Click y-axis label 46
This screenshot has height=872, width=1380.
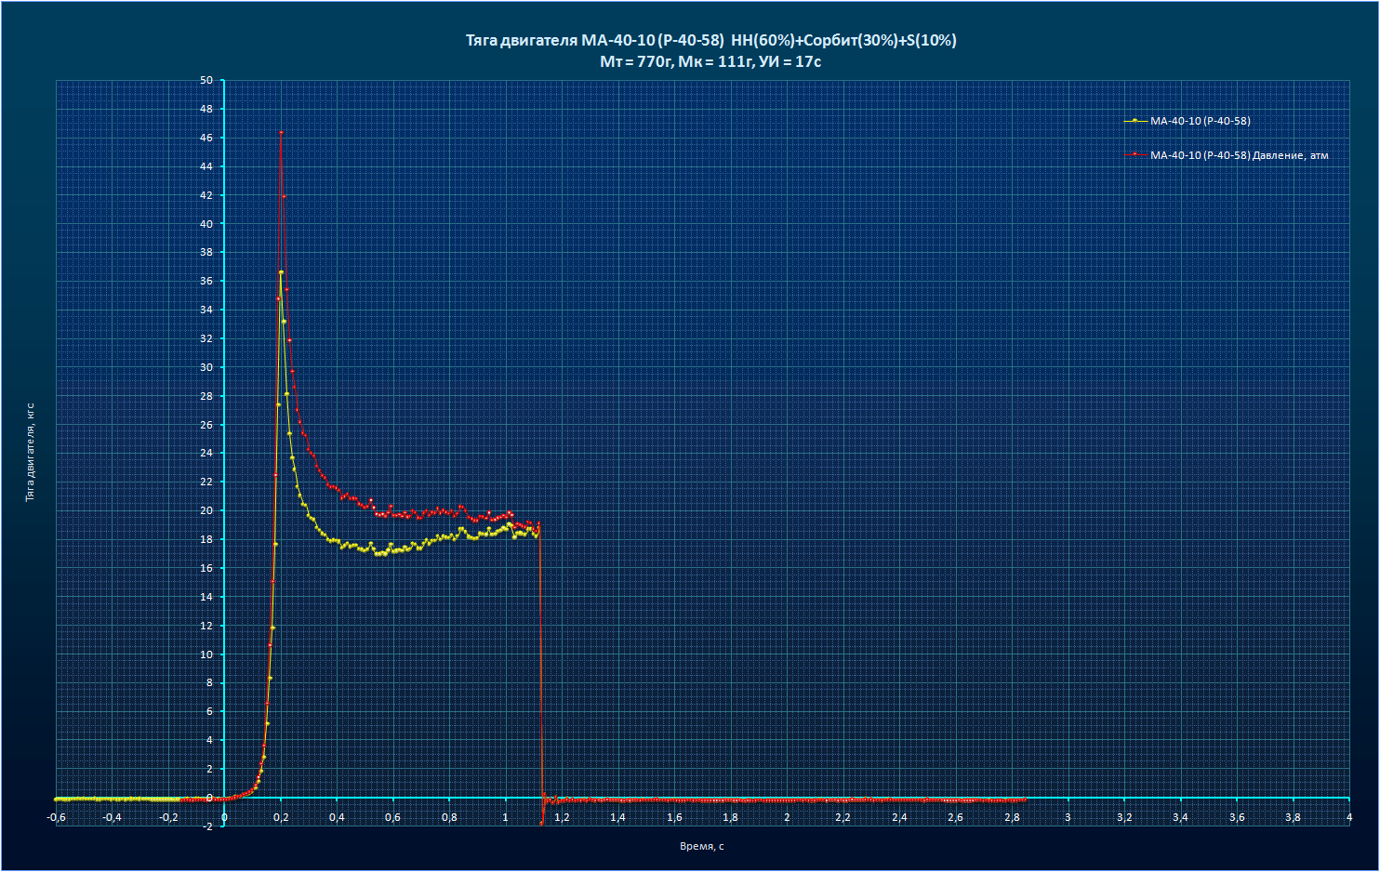(206, 138)
